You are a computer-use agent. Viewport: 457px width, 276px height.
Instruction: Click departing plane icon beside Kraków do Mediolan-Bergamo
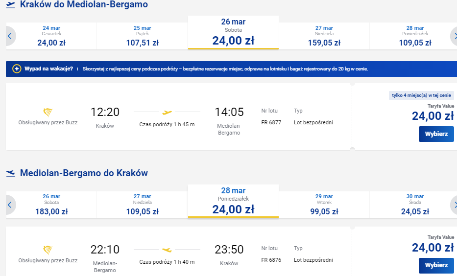point(10,5)
